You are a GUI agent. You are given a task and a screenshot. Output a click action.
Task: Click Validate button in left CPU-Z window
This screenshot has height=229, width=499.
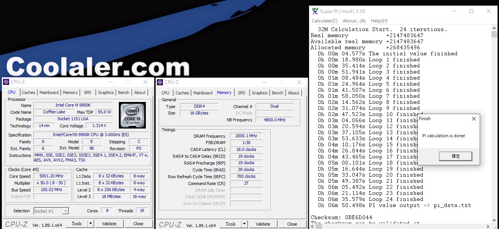(109, 224)
